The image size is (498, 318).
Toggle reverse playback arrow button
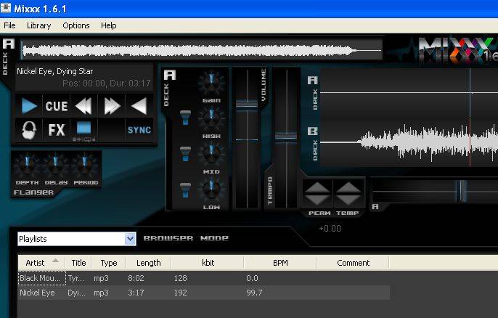(139, 106)
